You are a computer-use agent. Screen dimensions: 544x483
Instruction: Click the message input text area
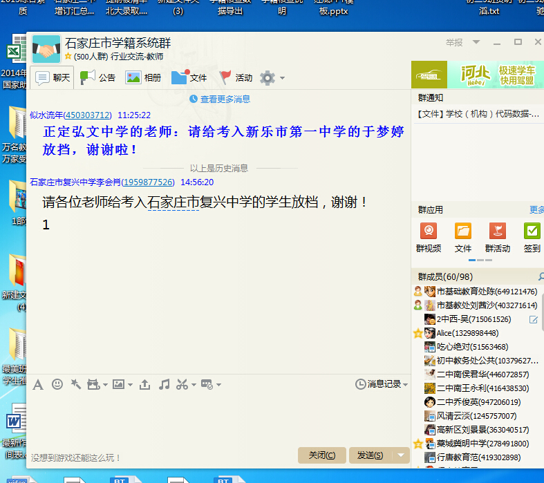tap(218, 419)
